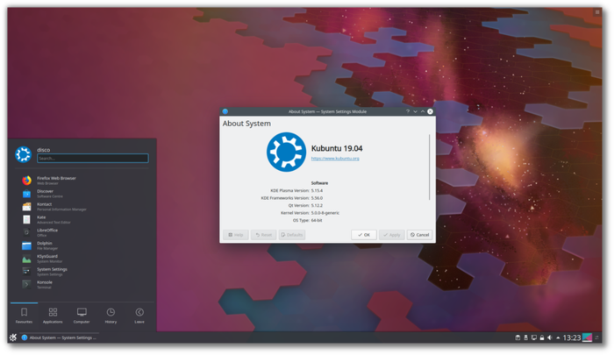Viewport: 614px width, 355px height.
Task: Click the Apply button
Action: pos(391,235)
